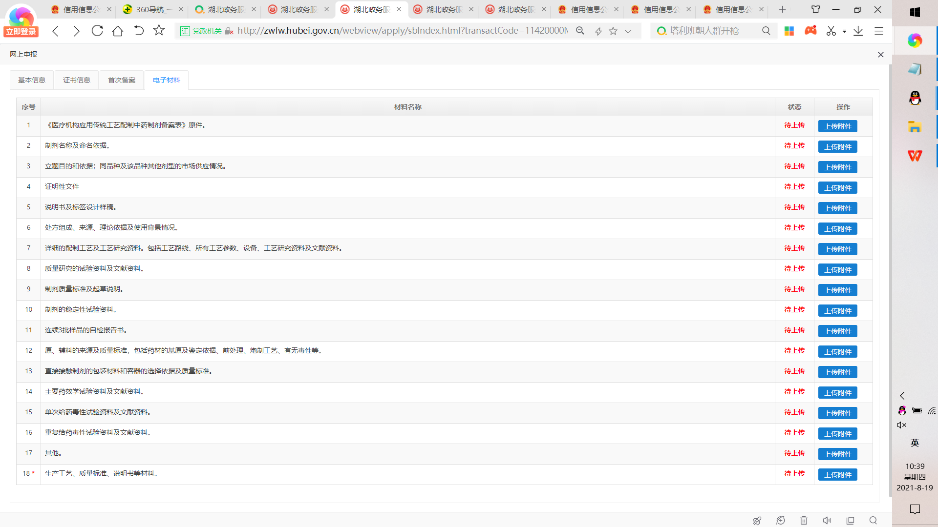
Task: Click the undo/restore closed tab icon
Action: pyautogui.click(x=139, y=31)
